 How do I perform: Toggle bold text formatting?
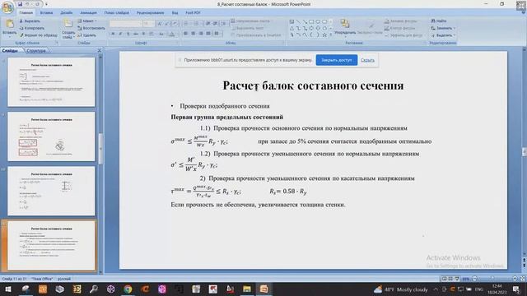113,34
